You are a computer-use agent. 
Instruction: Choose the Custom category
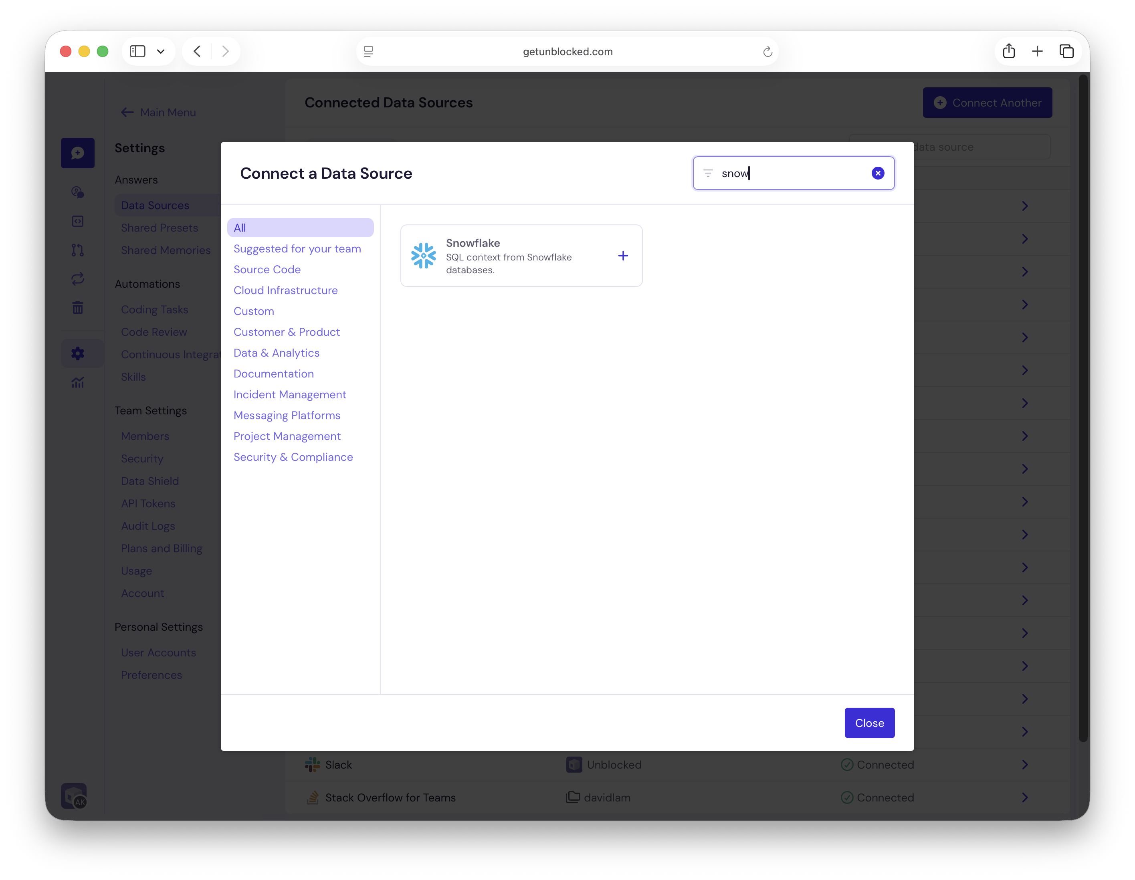[254, 311]
